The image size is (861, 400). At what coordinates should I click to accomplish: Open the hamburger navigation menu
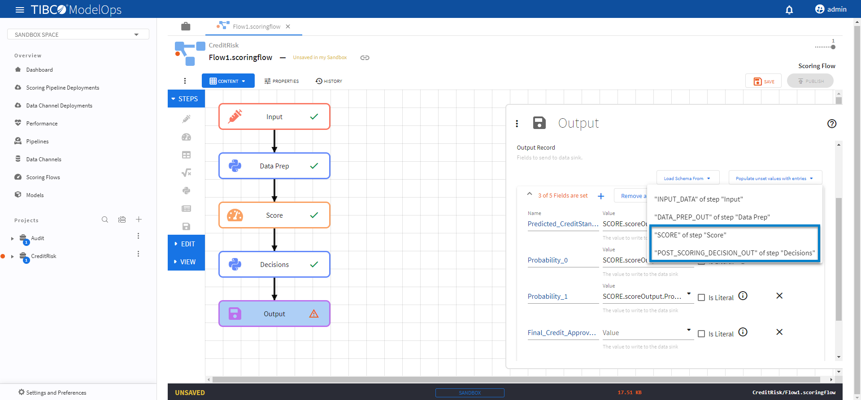click(20, 9)
